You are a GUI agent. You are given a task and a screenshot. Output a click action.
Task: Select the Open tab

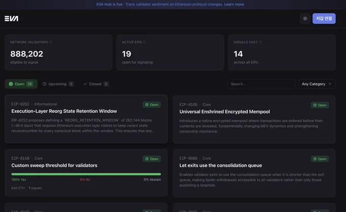(x=21, y=84)
